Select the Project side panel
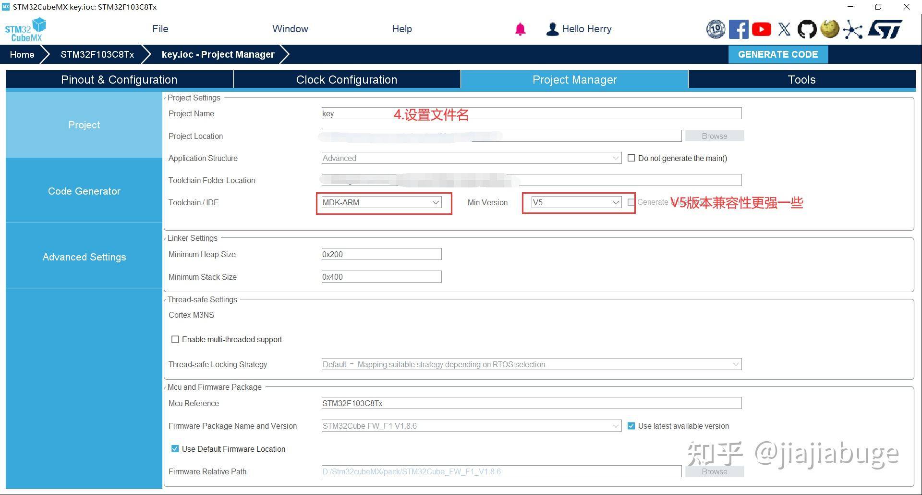 tap(84, 125)
